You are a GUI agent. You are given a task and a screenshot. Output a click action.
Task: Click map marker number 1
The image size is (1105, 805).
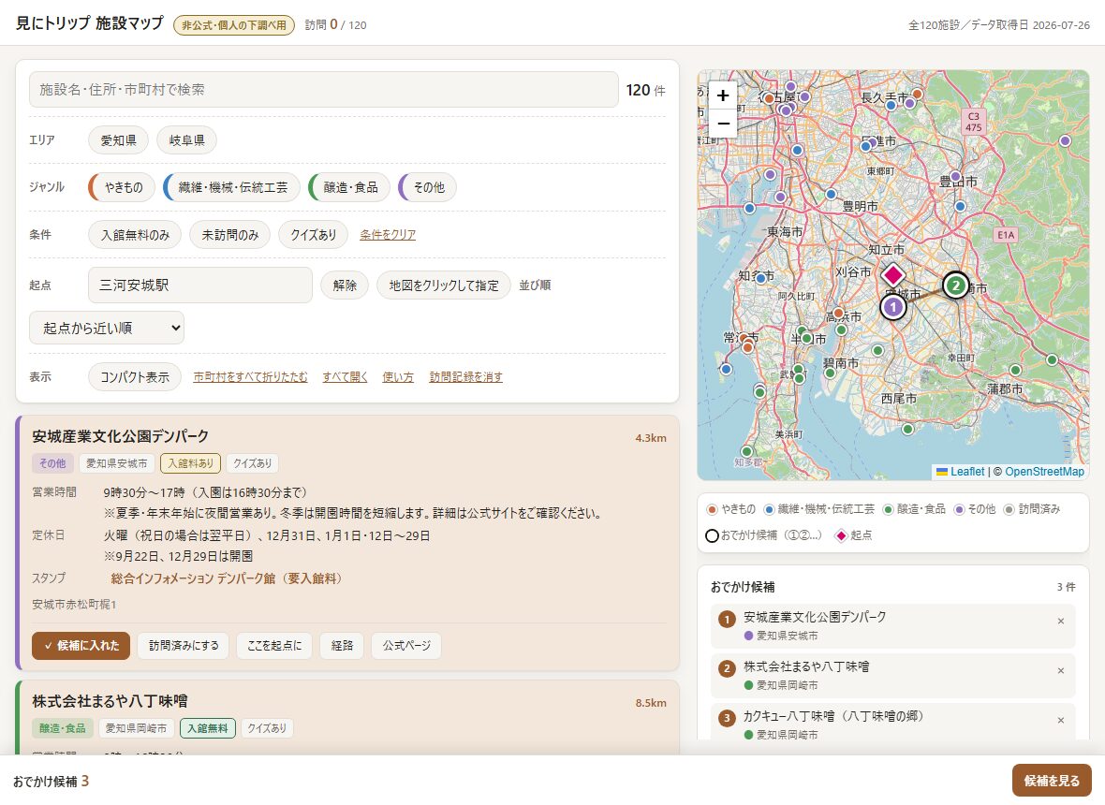pos(892,307)
